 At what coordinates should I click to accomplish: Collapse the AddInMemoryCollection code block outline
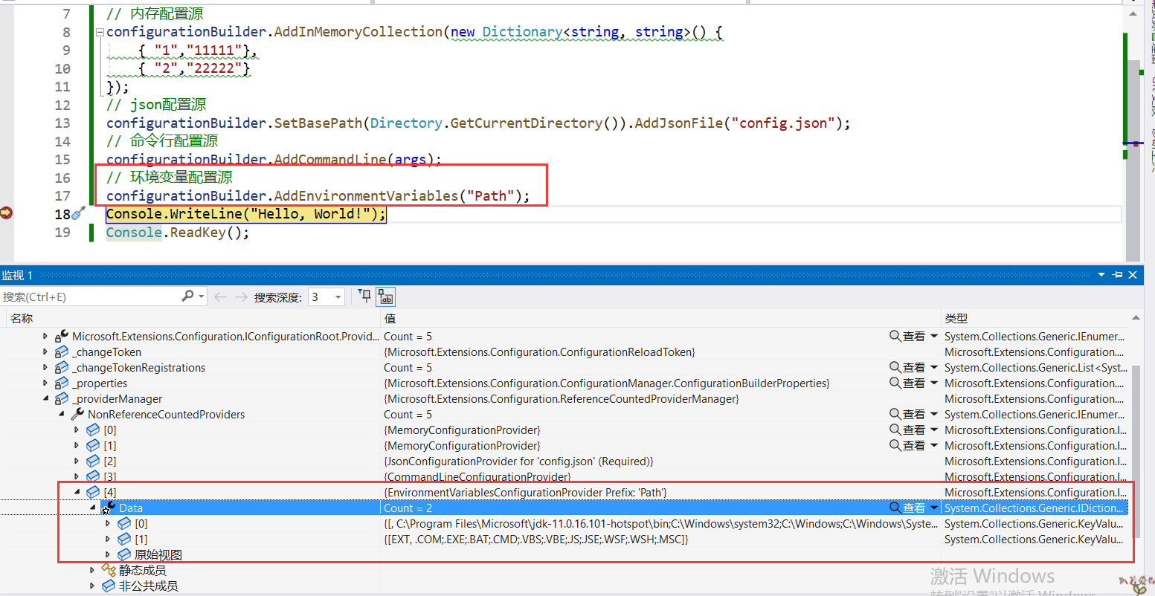point(100,33)
